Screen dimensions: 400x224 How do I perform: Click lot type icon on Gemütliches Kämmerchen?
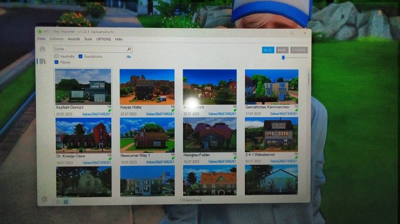point(296,106)
